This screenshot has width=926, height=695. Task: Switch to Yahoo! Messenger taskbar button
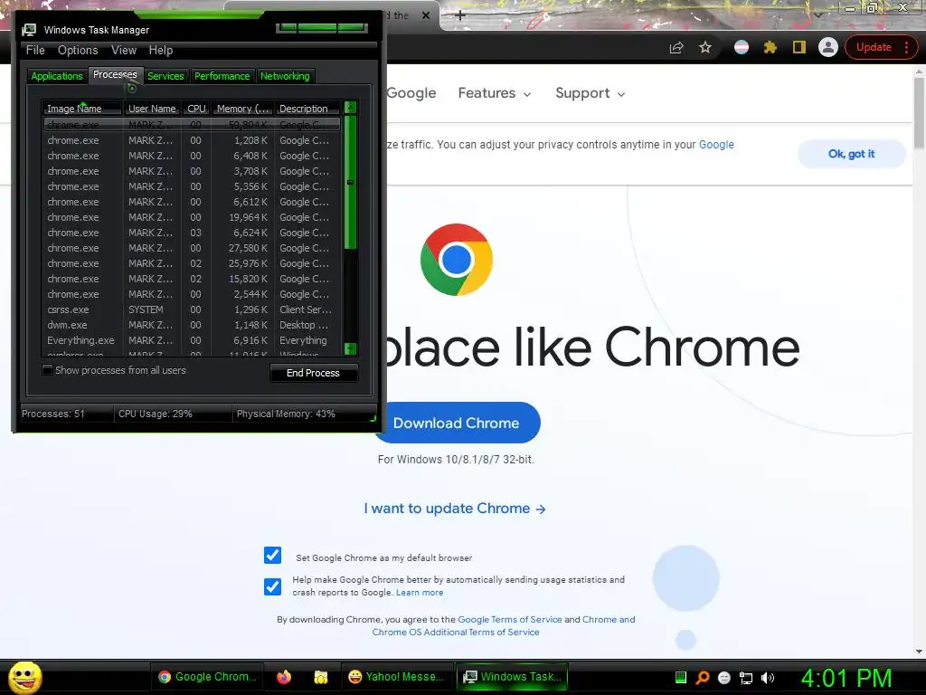pyautogui.click(x=396, y=677)
